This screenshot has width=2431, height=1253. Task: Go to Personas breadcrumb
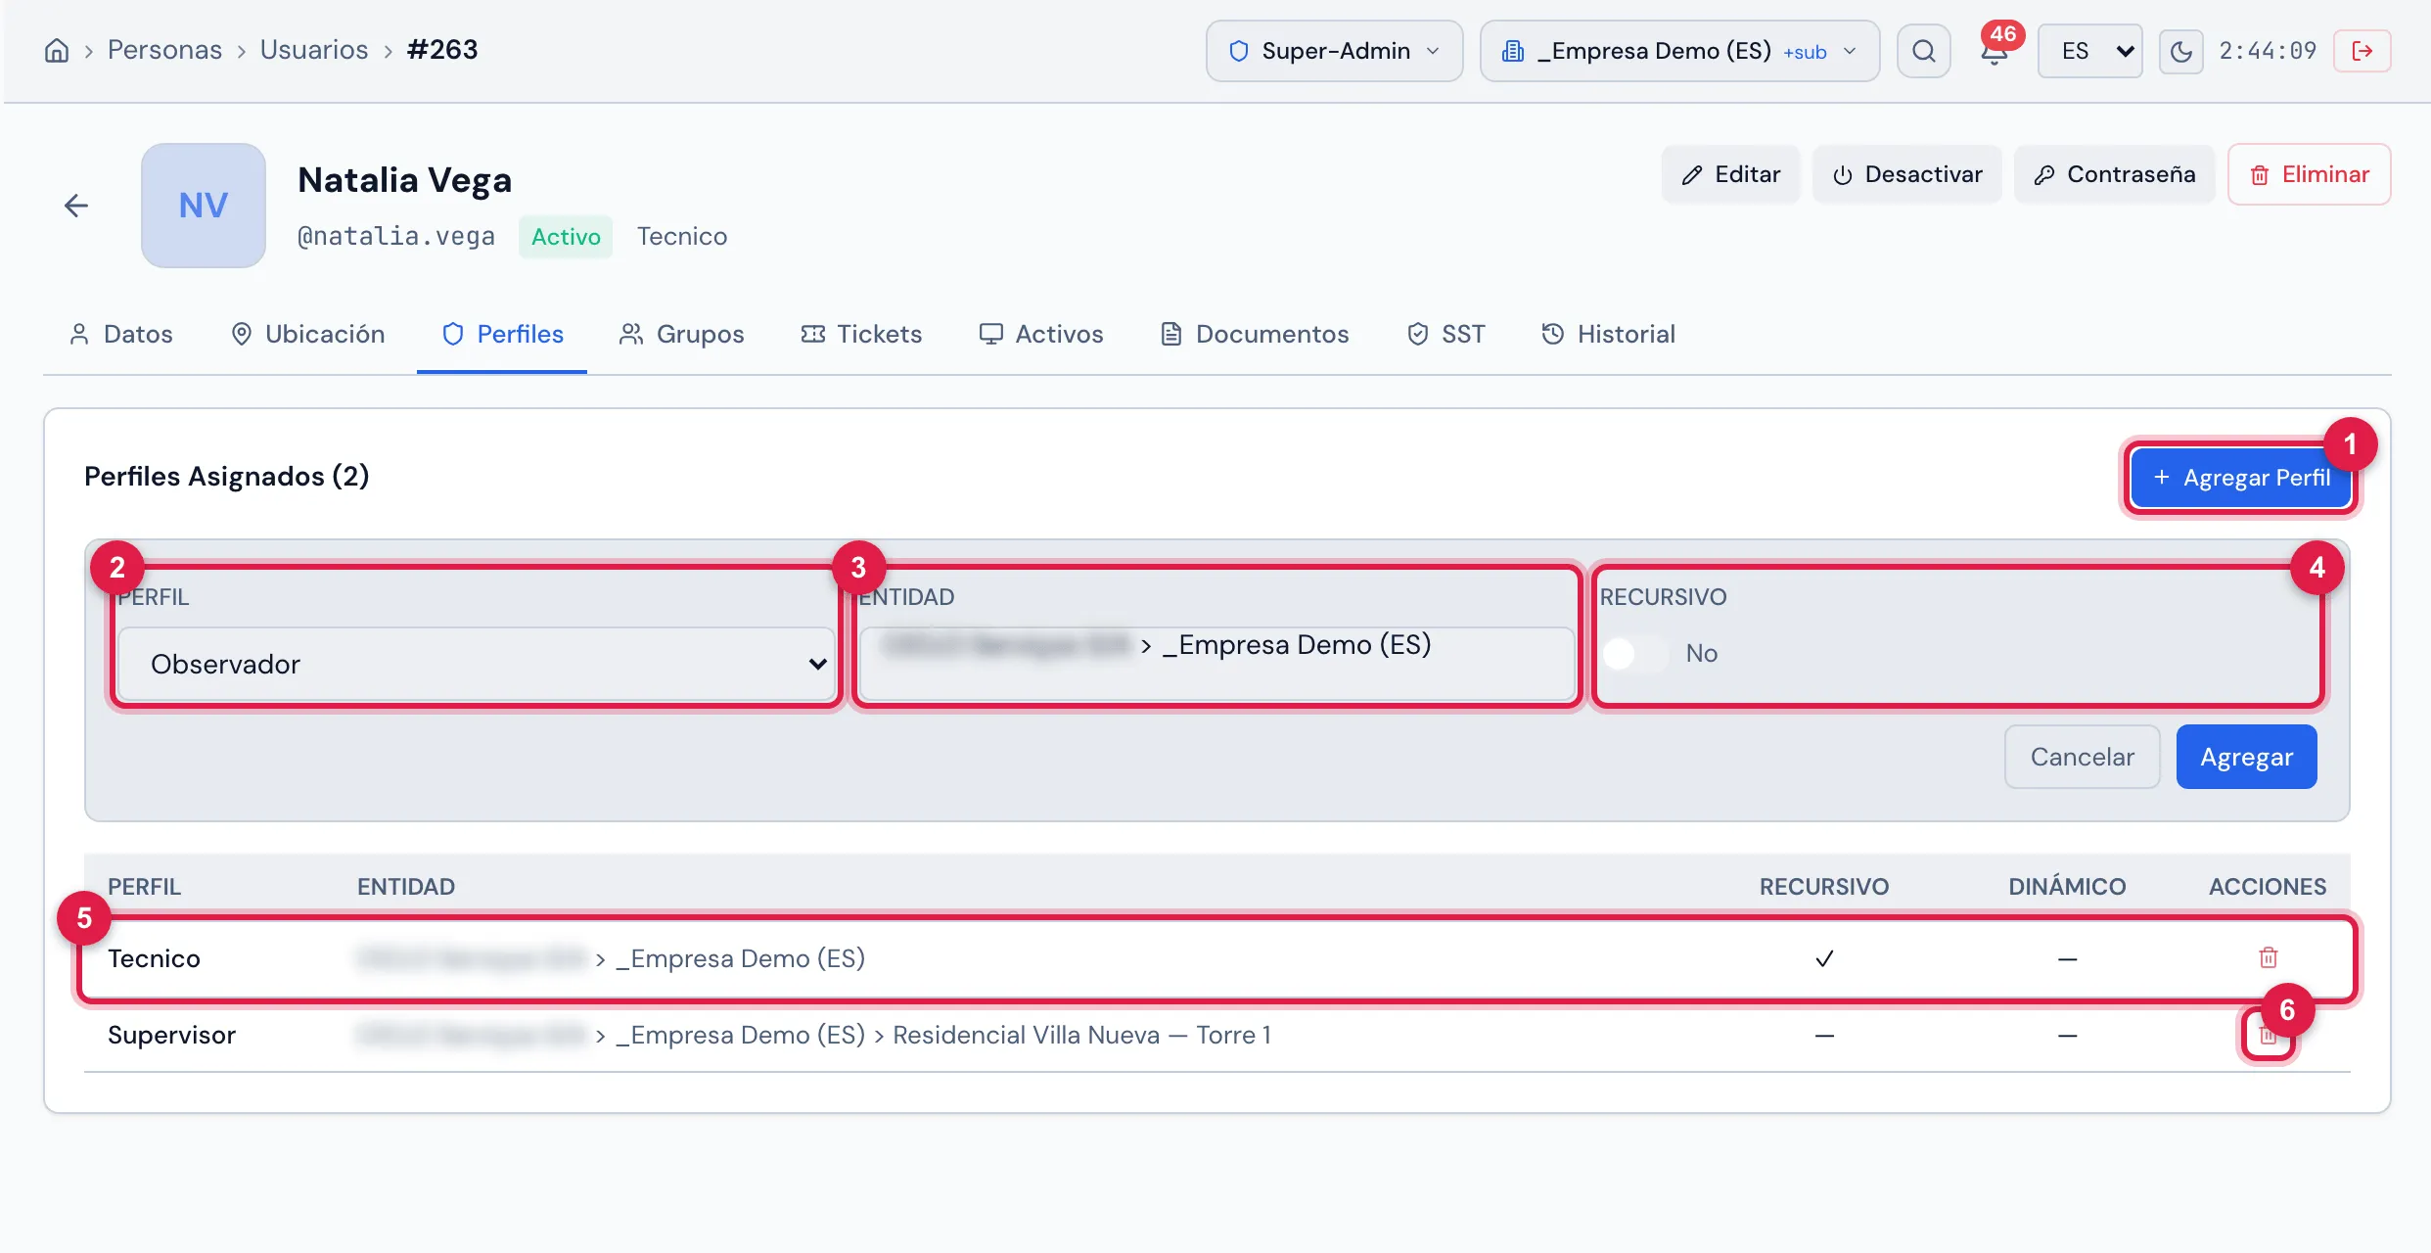coord(164,50)
